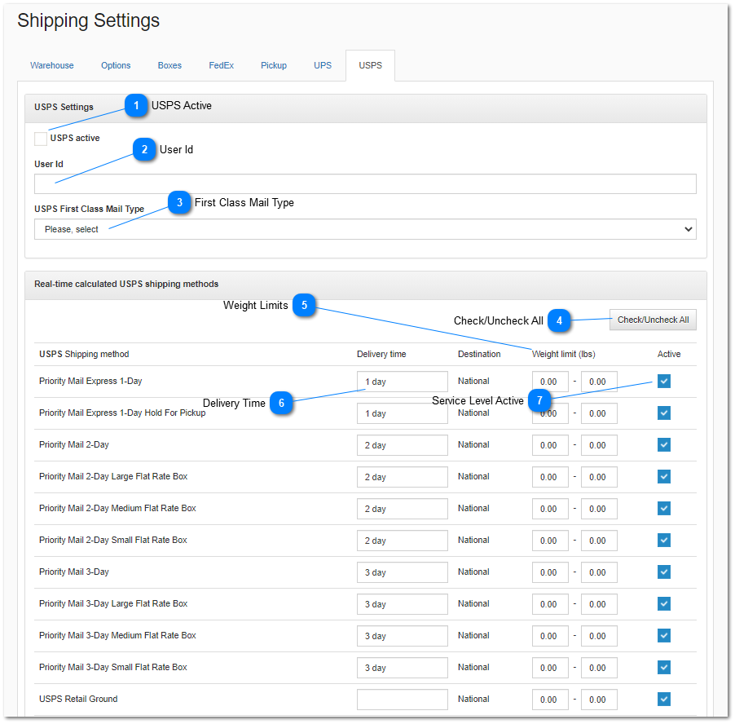735x724 pixels.
Task: Disable Active for Priority Mail 3-Day Small Flat Rate Box
Action: (x=664, y=667)
